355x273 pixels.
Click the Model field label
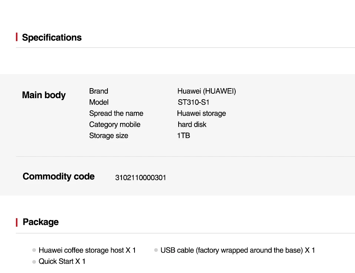pos(99,102)
